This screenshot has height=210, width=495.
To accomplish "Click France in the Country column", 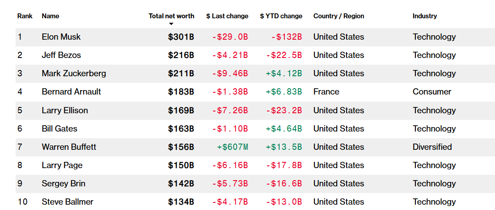I will [x=326, y=92].
